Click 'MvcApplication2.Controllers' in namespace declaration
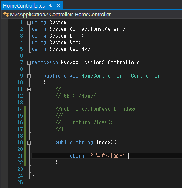The height and width of the screenshot is (188, 182). click(100, 63)
